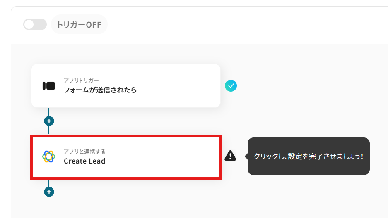Click the connector line under Create Lead card
388x218 pixels.
pos(49,183)
